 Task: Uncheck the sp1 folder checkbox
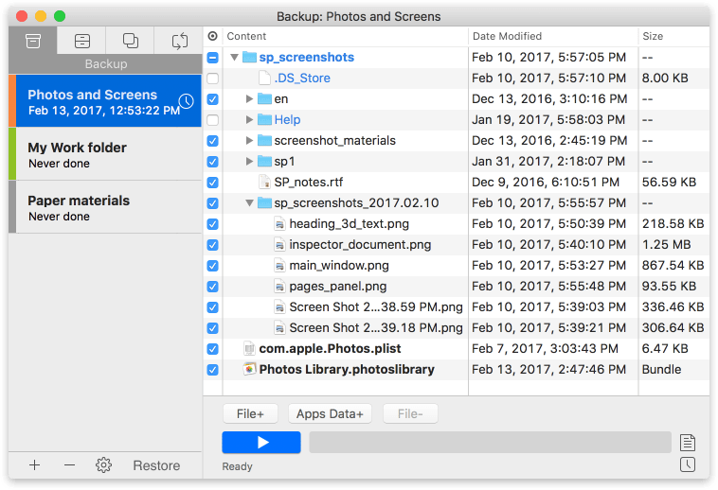212,162
